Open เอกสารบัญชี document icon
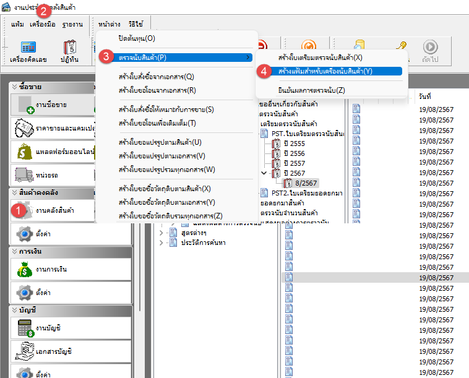469x378 pixels. (x=25, y=351)
